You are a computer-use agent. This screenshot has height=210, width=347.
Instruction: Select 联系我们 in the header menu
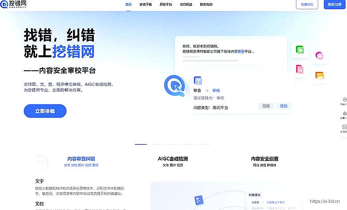pyautogui.click(x=206, y=4)
